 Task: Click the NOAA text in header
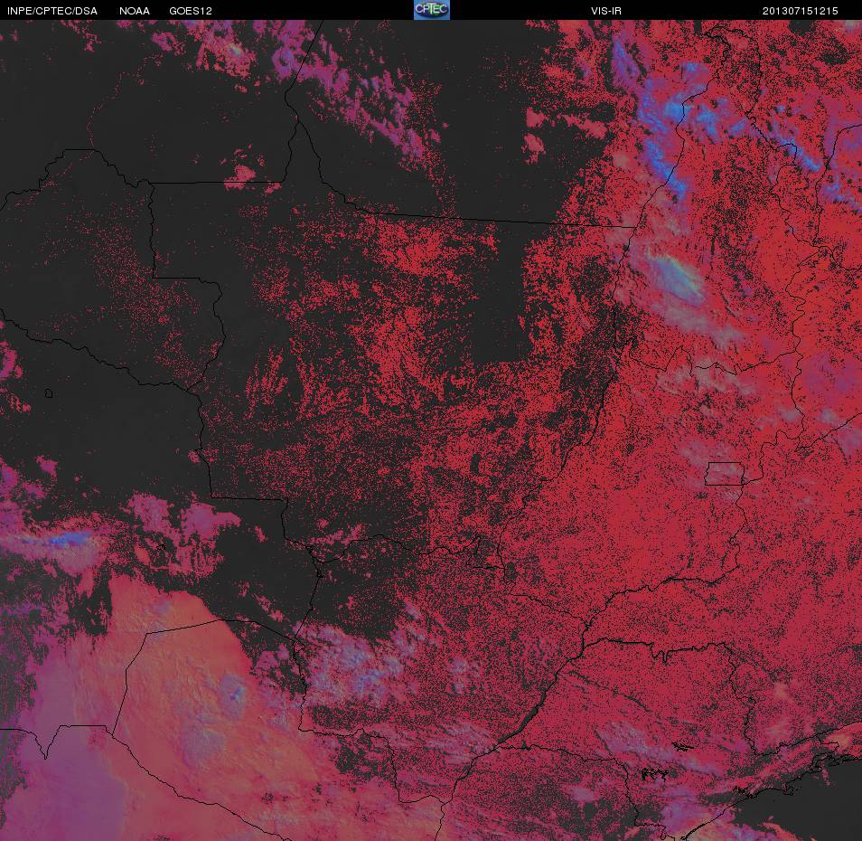pos(134,11)
